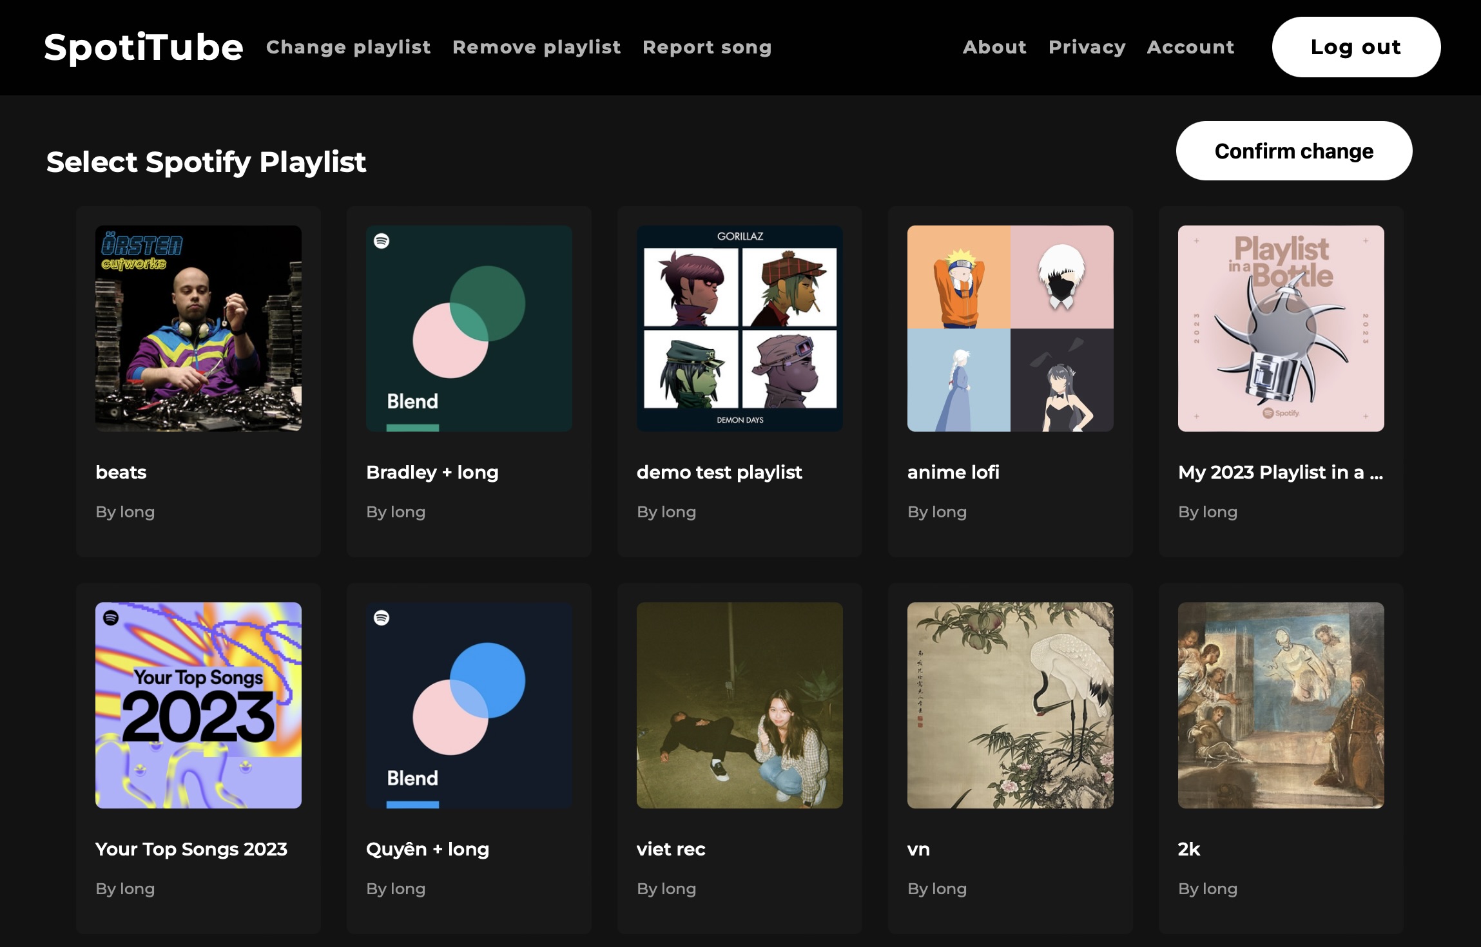Image resolution: width=1481 pixels, height=947 pixels.
Task: Click 'By long' under anime lofi
Action: 937,512
